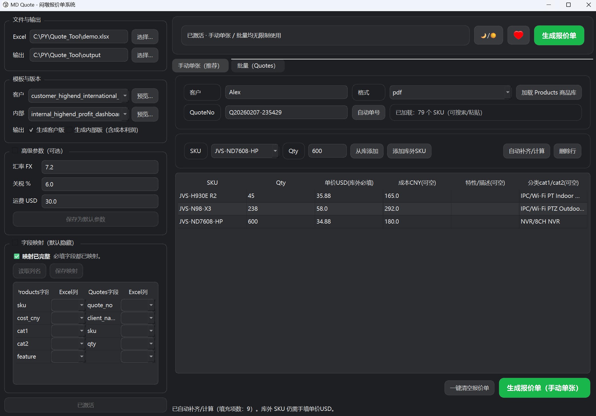Enable the 高级参数 (可选) checkbox
This screenshot has height=416, width=596.
click(15, 150)
